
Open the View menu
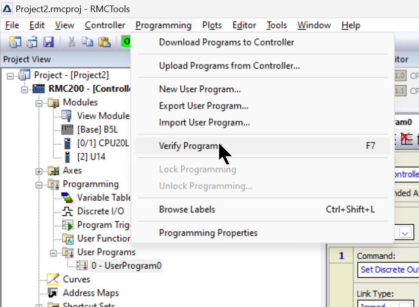[65, 25]
